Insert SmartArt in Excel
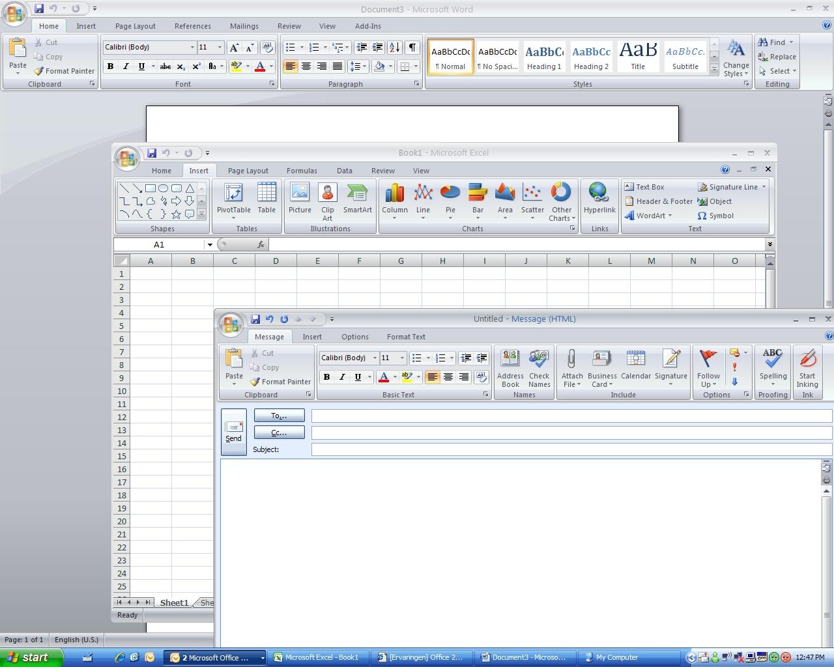Viewport: 834px width, 667px height. 358,198
